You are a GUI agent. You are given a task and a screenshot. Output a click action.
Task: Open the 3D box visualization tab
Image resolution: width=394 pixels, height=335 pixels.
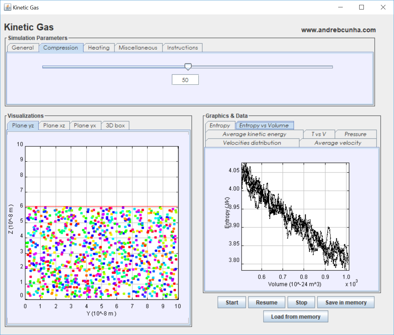[x=115, y=125]
